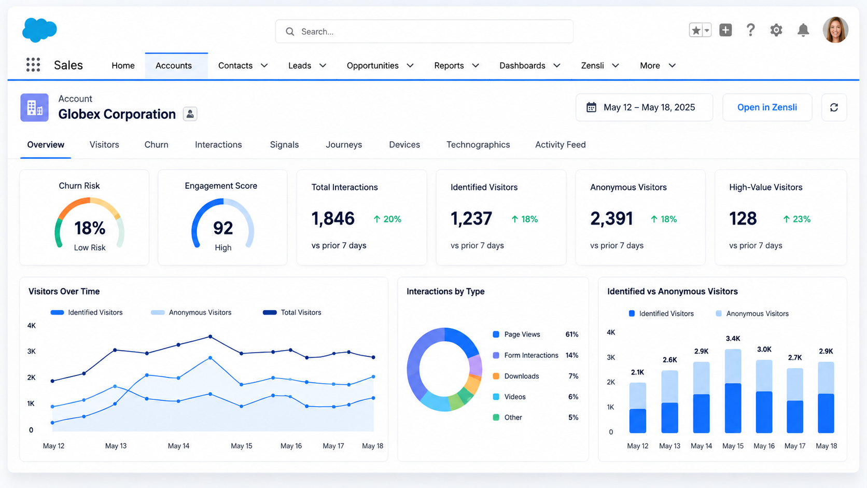The height and width of the screenshot is (488, 867).
Task: Go to the Home tab
Action: tap(123, 65)
